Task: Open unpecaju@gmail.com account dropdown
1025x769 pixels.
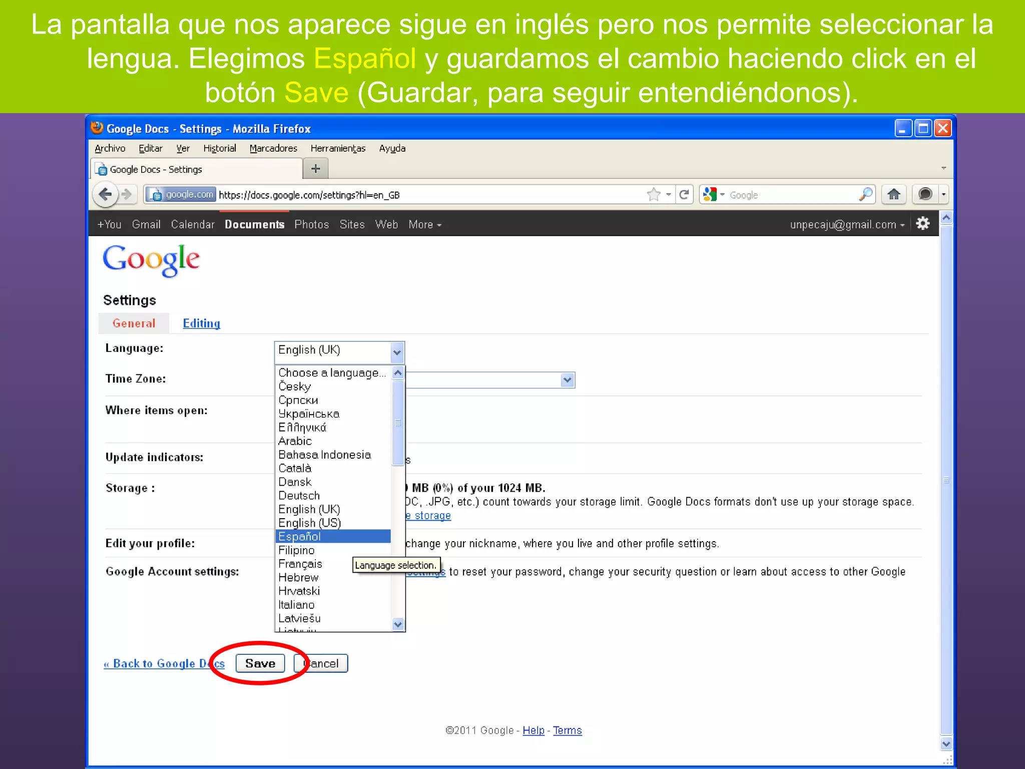Action: tap(847, 224)
